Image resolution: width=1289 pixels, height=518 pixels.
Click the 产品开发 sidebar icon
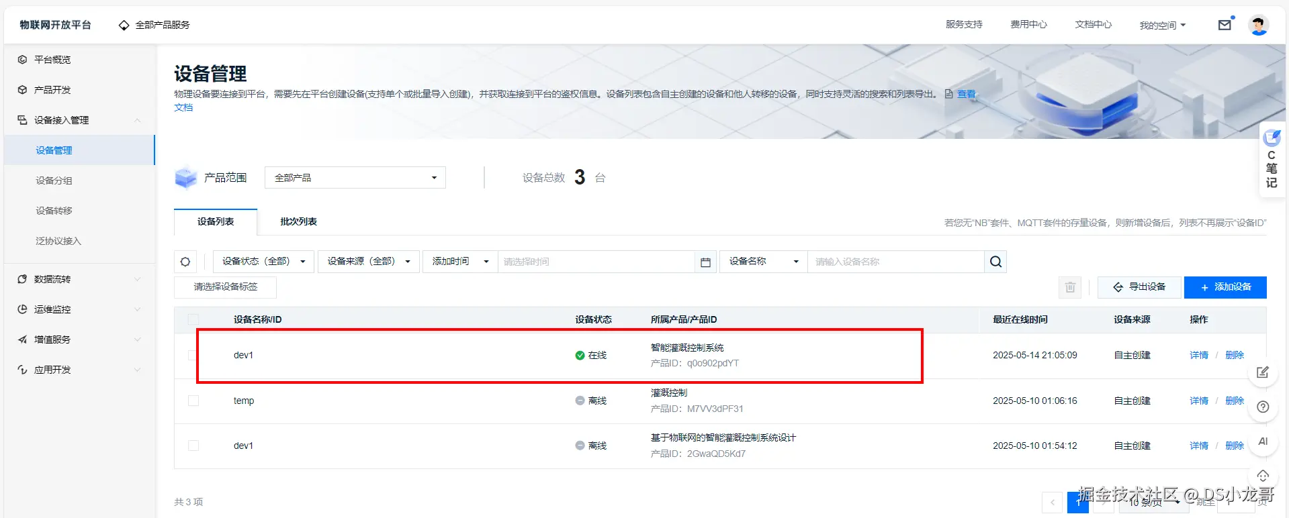pos(22,90)
